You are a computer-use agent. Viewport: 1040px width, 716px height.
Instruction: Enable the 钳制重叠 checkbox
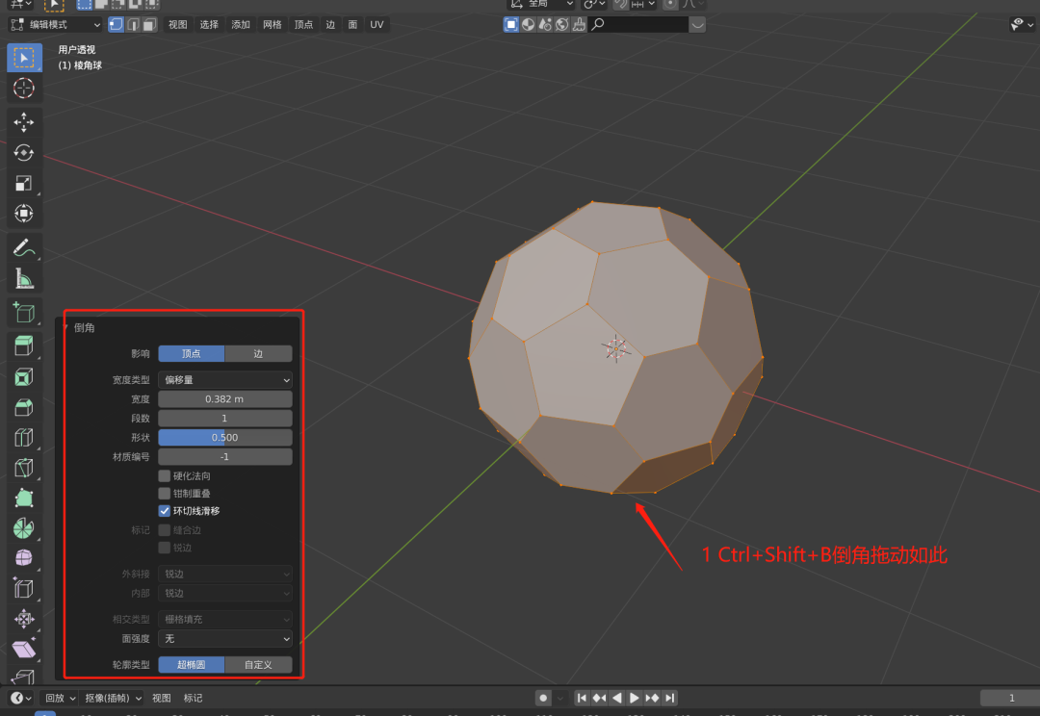165,494
